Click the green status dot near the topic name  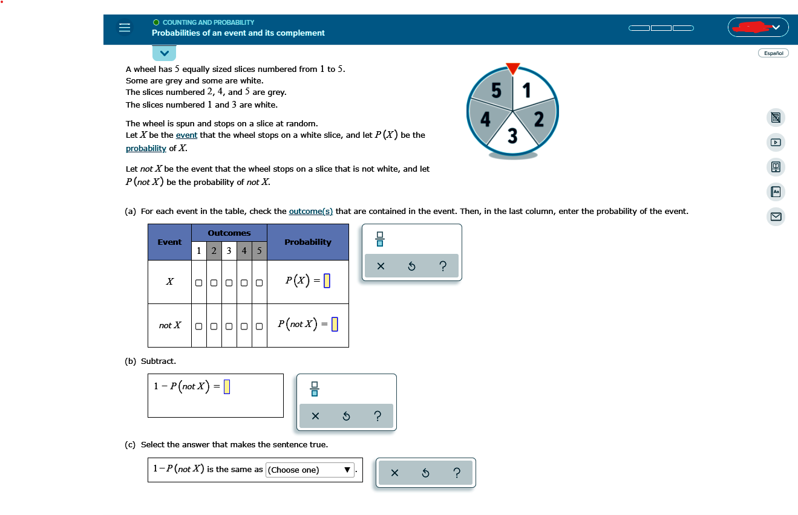point(155,22)
